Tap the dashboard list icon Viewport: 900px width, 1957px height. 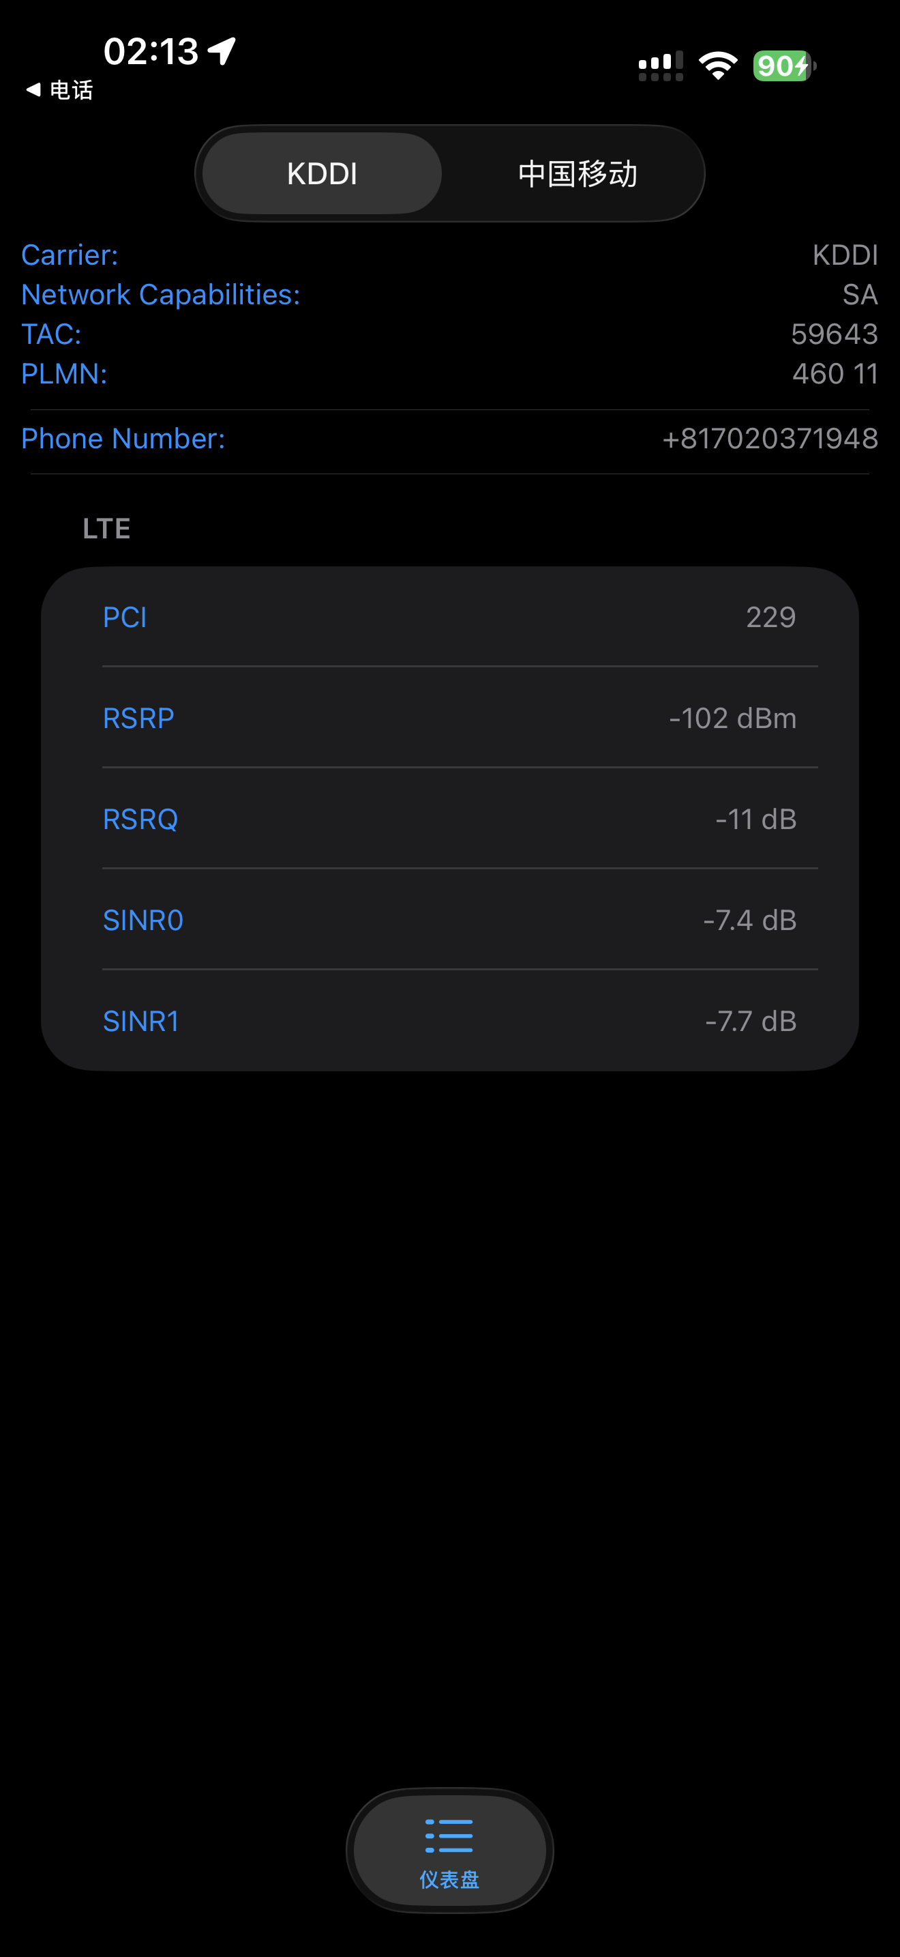449,1836
